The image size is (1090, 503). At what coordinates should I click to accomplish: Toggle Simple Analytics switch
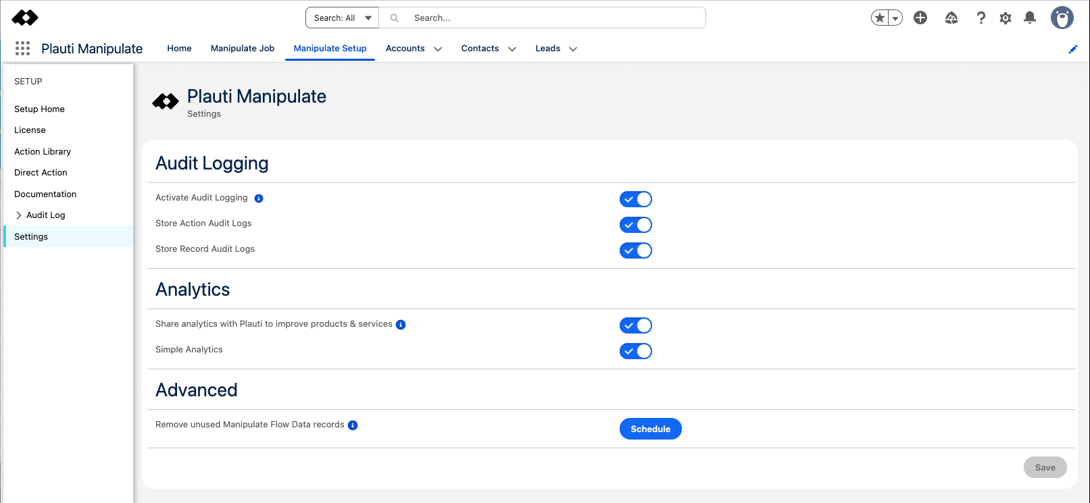coord(636,351)
